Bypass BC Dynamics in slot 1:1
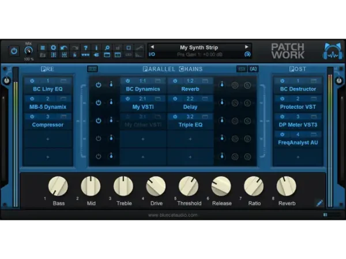 (x=128, y=81)
